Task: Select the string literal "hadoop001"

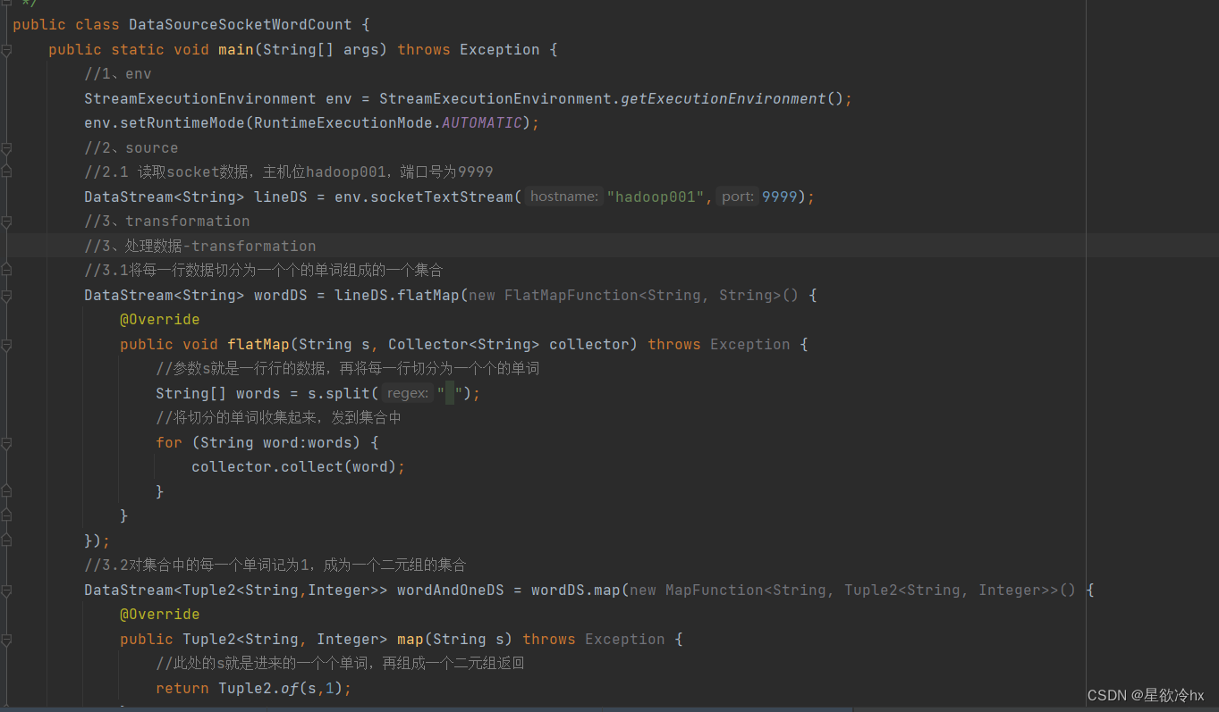Action: (656, 196)
